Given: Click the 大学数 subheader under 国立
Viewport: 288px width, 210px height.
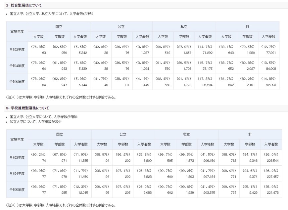Looking at the screenshot, I should point(37,37).
